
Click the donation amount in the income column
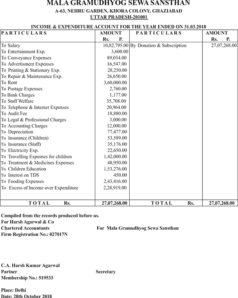point(224,45)
